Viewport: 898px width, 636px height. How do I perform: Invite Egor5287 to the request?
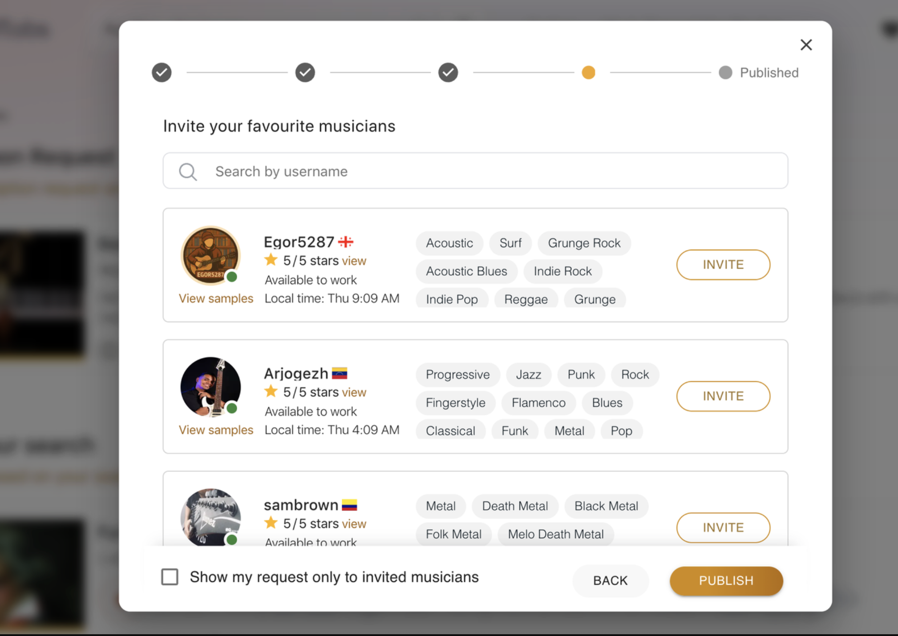click(x=723, y=265)
